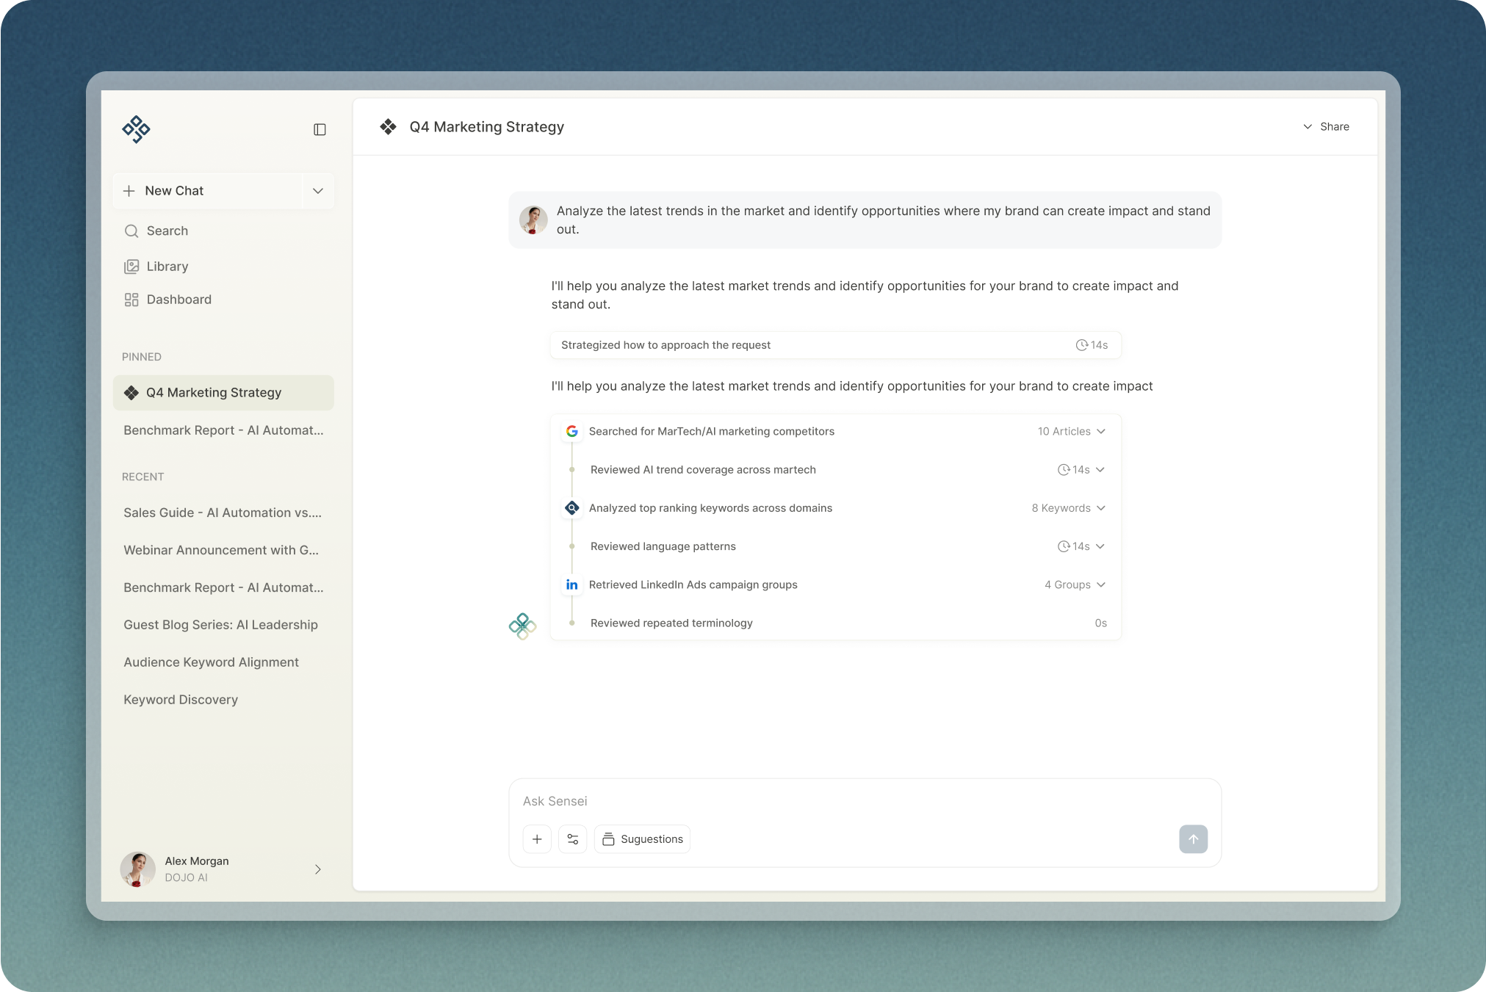Expand the 10 Articles results
Viewport: 1486px width, 992px height.
[x=1071, y=431]
